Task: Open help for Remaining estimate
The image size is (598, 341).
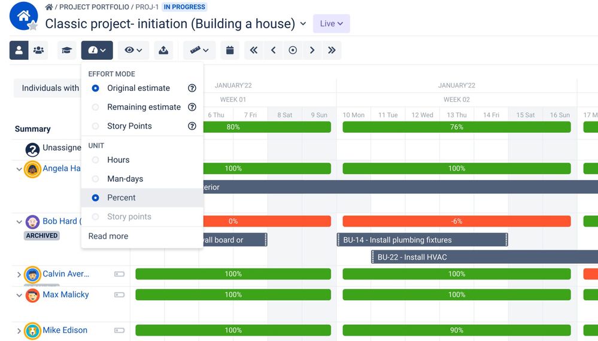Action: (x=192, y=107)
